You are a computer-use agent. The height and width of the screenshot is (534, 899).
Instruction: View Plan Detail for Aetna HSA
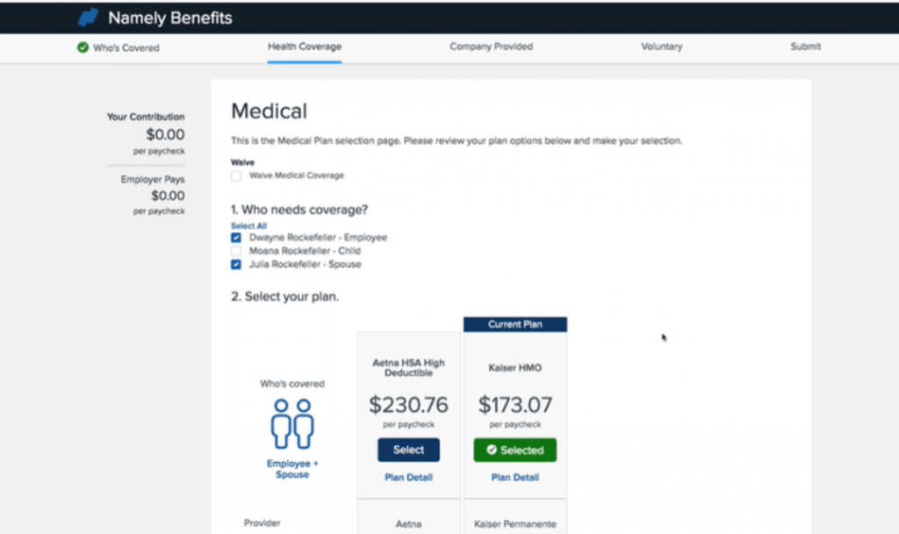point(408,478)
